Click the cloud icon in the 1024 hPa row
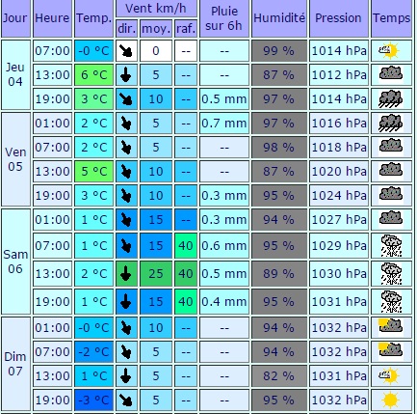The image size is (417, 414). pos(391,195)
